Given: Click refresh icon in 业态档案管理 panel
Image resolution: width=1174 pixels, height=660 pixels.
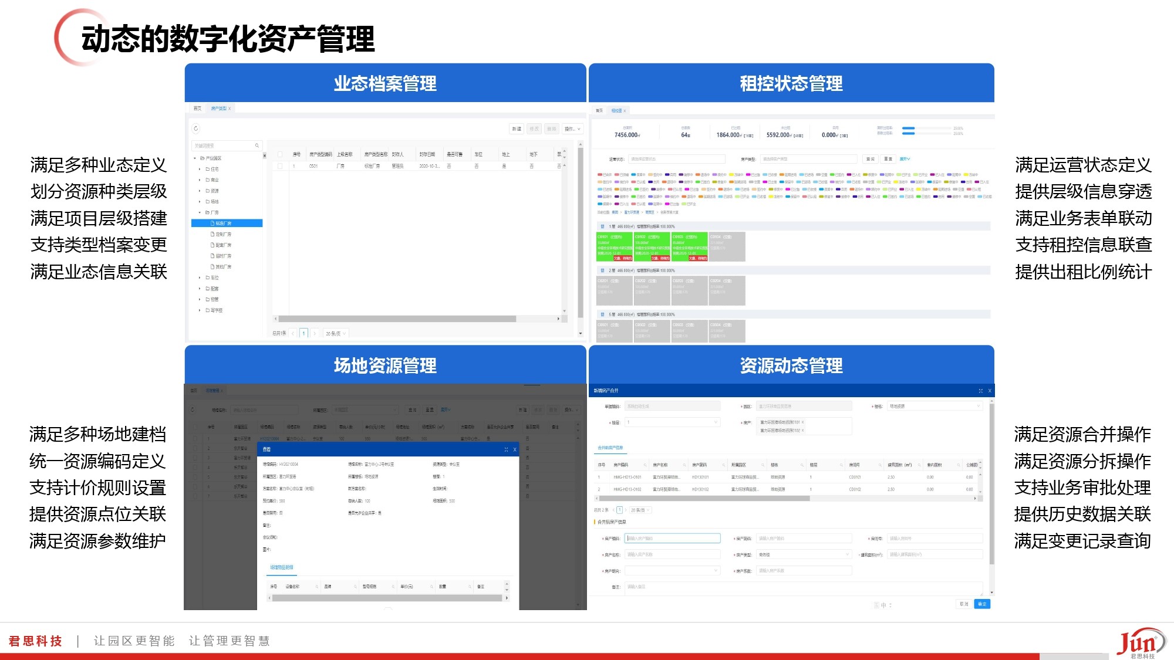Looking at the screenshot, I should (x=196, y=128).
